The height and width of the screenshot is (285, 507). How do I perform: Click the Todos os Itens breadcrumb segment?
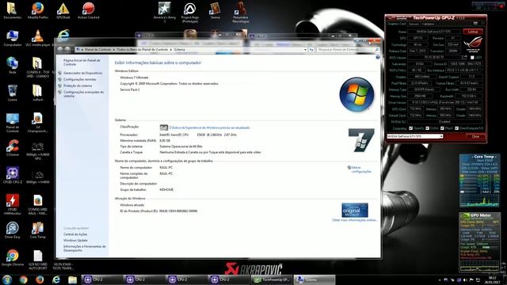pyautogui.click(x=143, y=50)
